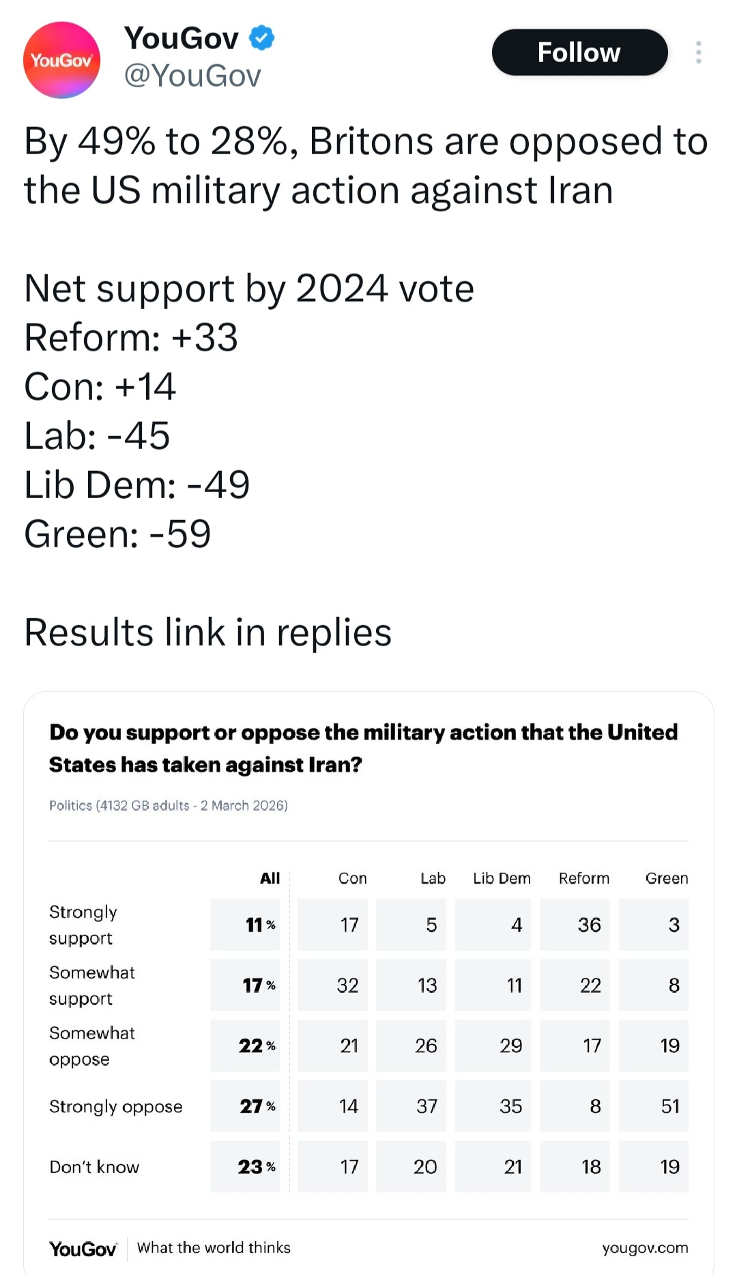This screenshot has width=737, height=1274.
Task: Click the poll date subtitle 'Politics (4132 GB adults)'
Action: click(168, 805)
